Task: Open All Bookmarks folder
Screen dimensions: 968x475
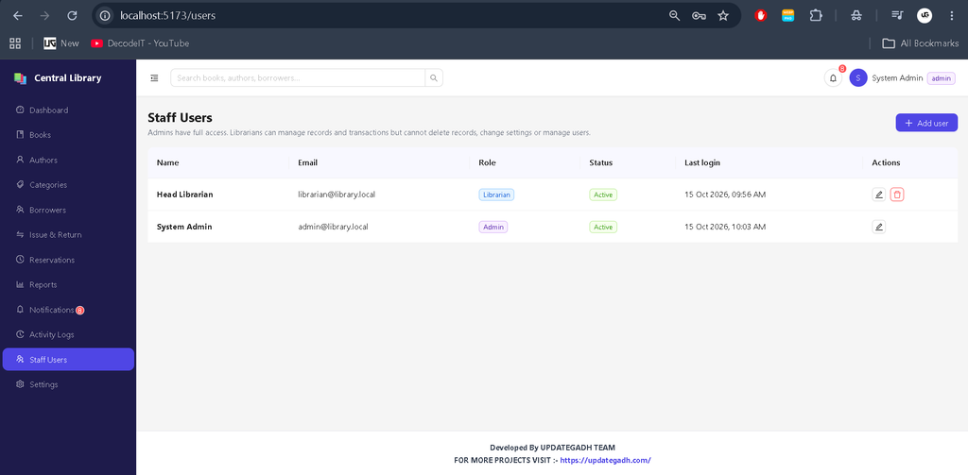Action: [921, 43]
